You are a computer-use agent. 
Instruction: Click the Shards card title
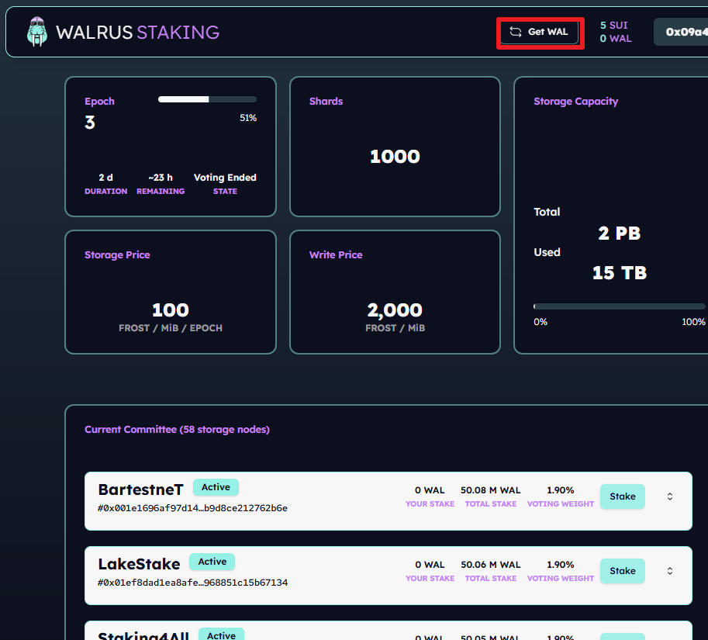click(326, 101)
